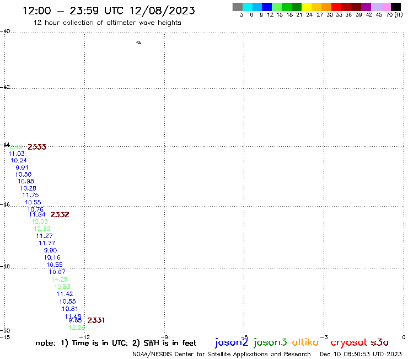
Task: Click the '-9' longitude axis label
Action: (x=164, y=337)
